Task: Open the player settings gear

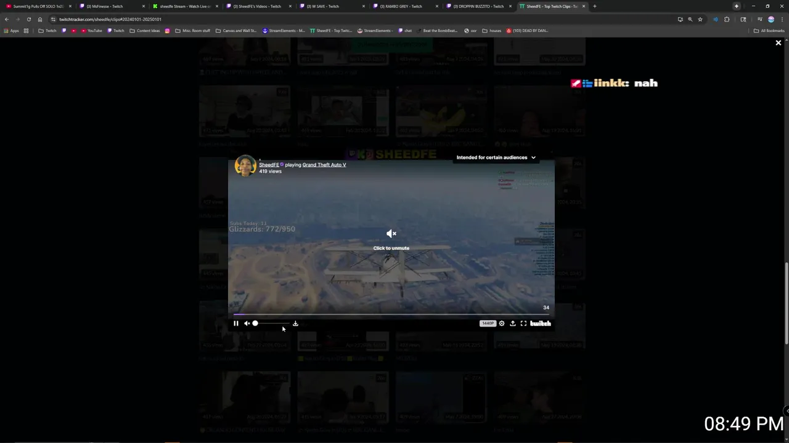Action: click(502, 323)
